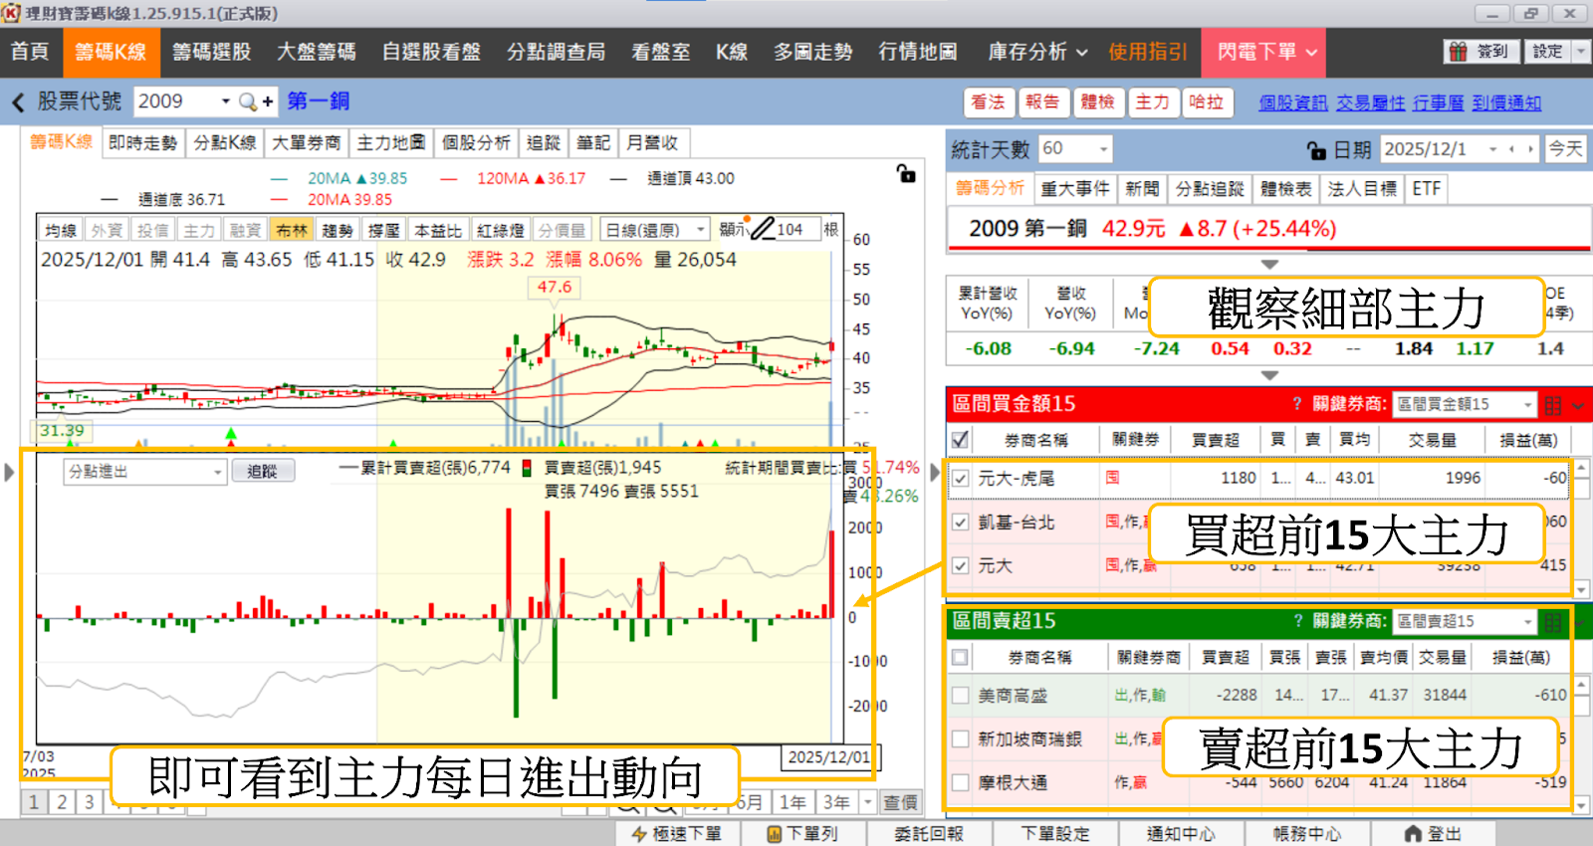
Task: Collapse the stock price summary triangle
Action: tap(1268, 265)
